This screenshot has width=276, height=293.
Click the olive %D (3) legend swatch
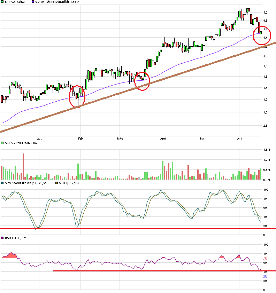coord(57,183)
